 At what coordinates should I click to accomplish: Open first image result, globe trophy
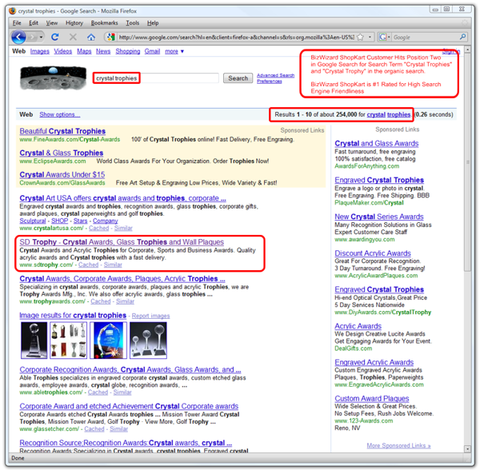(x=34, y=340)
